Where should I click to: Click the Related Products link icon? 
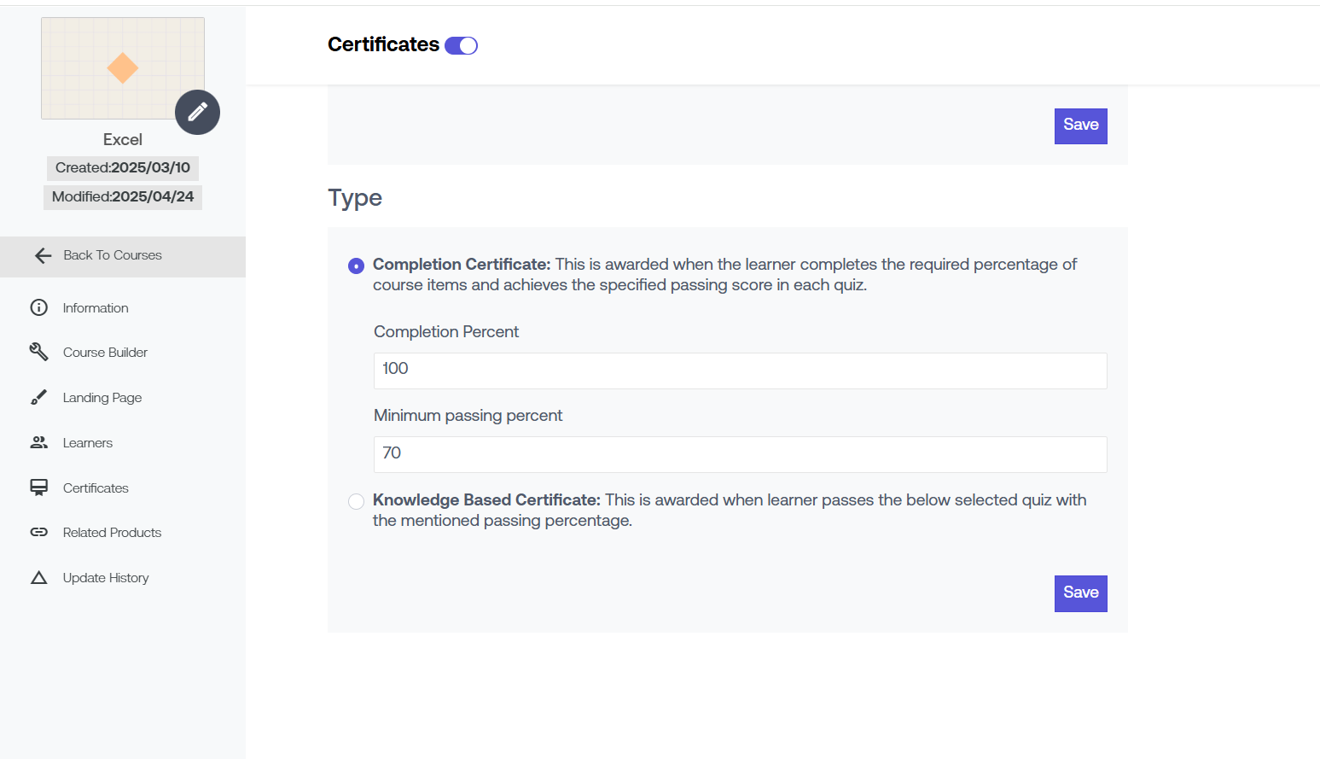[39, 532]
